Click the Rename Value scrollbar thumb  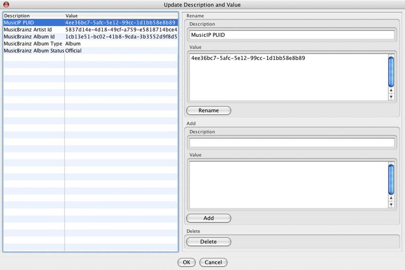pos(391,72)
